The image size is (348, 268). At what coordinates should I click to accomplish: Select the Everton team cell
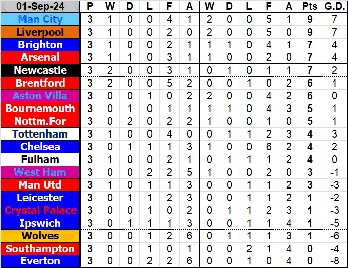pos(40,261)
